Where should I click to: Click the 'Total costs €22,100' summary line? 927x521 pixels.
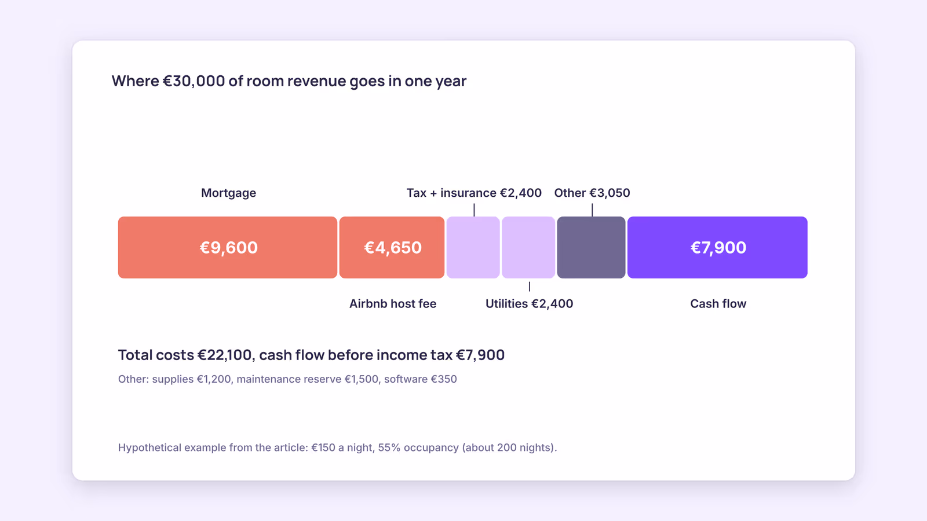[311, 355]
